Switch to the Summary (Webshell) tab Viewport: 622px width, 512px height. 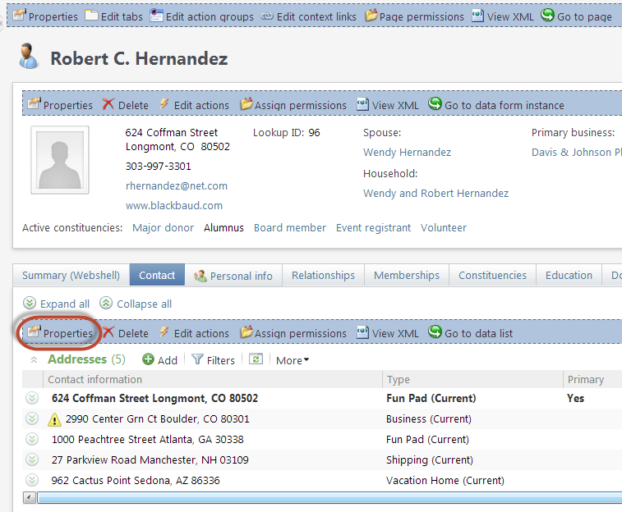tap(71, 275)
